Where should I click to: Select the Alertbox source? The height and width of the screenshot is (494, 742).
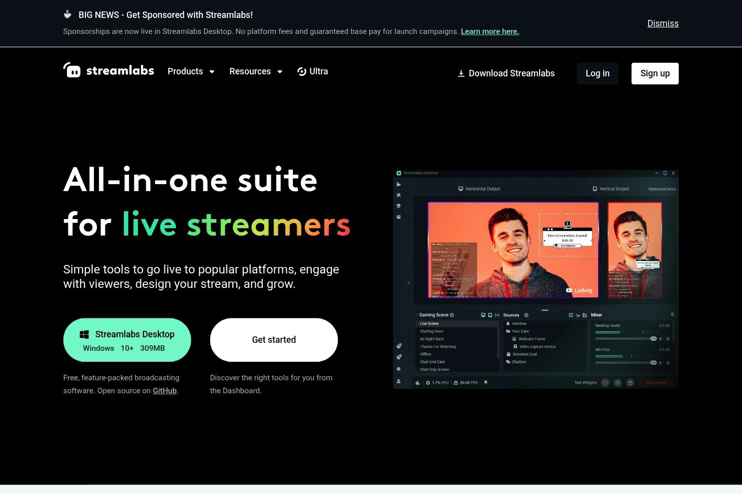[x=516, y=323]
